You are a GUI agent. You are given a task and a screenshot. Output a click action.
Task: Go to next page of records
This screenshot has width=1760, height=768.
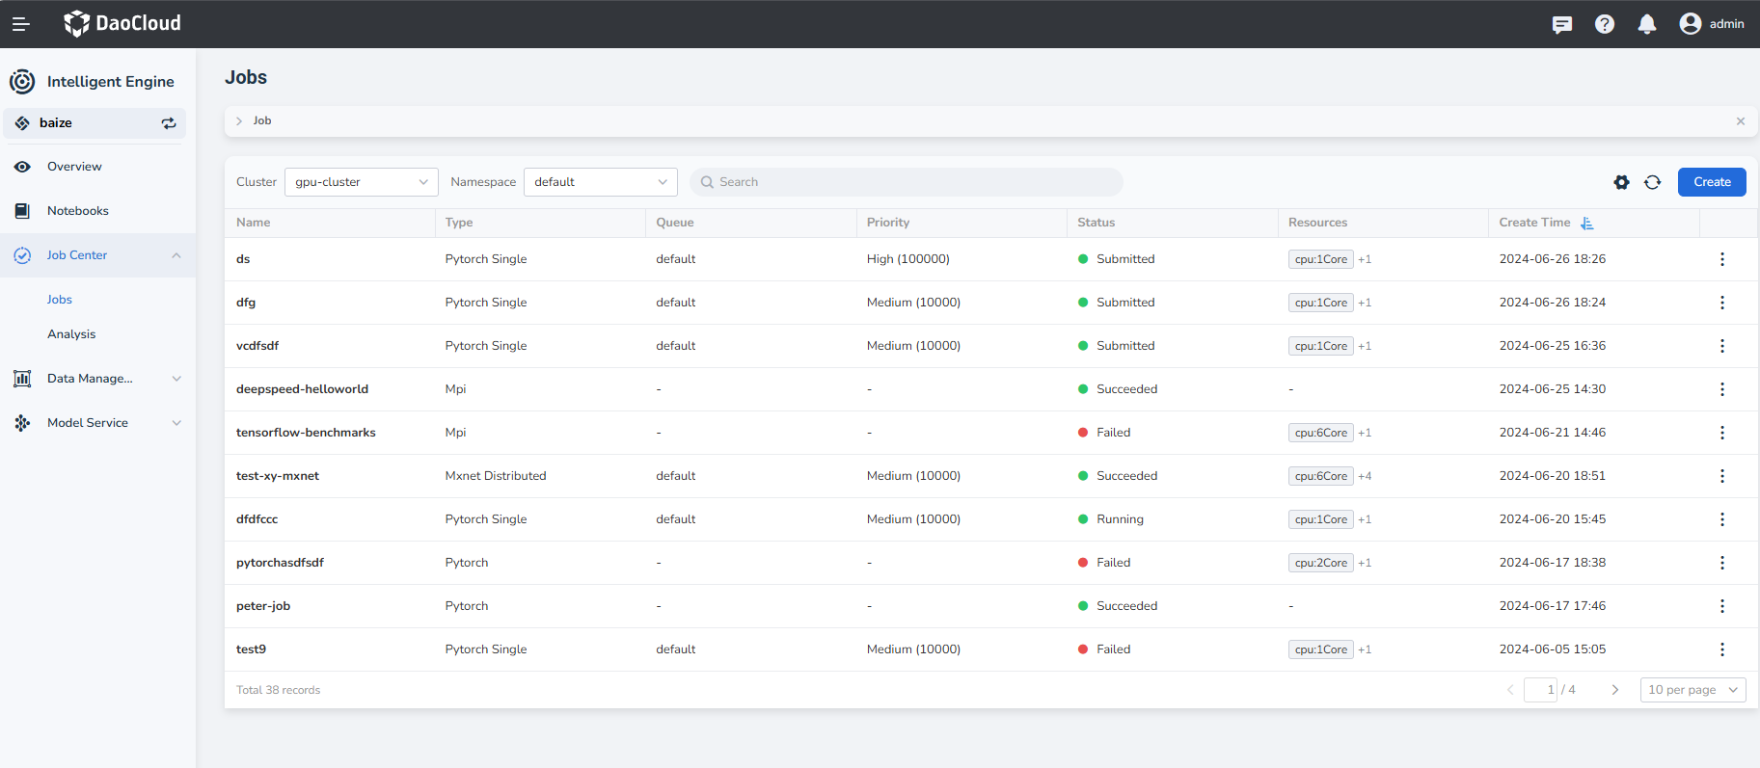pyautogui.click(x=1614, y=690)
